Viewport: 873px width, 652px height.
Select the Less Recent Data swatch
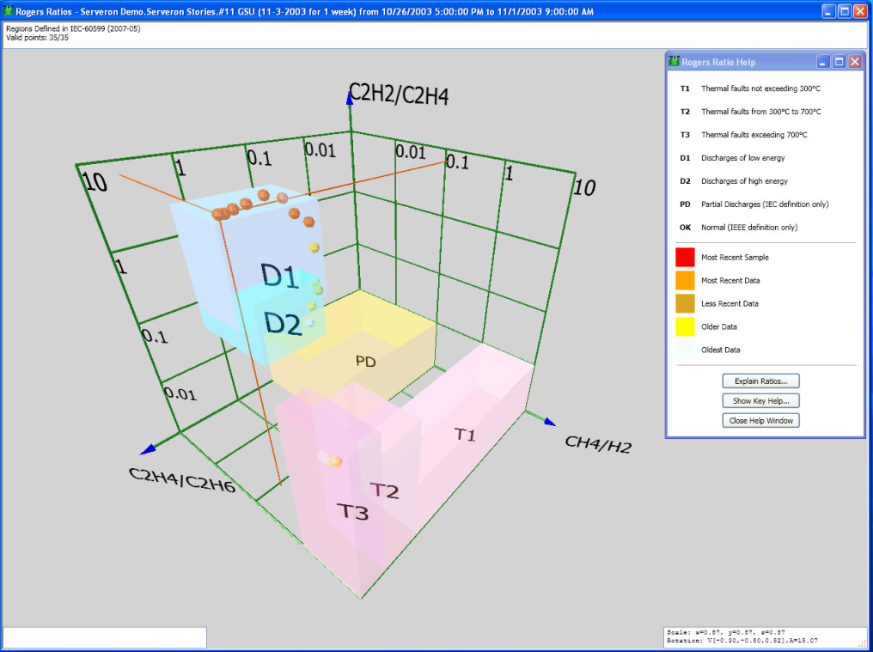pyautogui.click(x=685, y=303)
